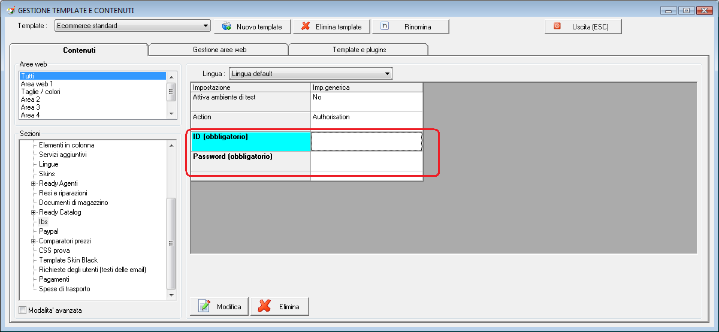This screenshot has height=332, width=719.
Task: Click the Sezioni tree scroll up arrow
Action: pos(171,146)
